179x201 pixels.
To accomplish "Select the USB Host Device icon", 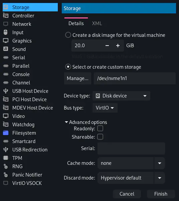I will click(x=6, y=91).
